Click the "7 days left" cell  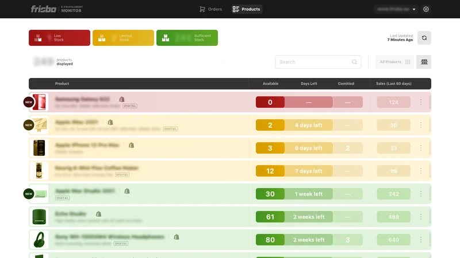click(309, 171)
